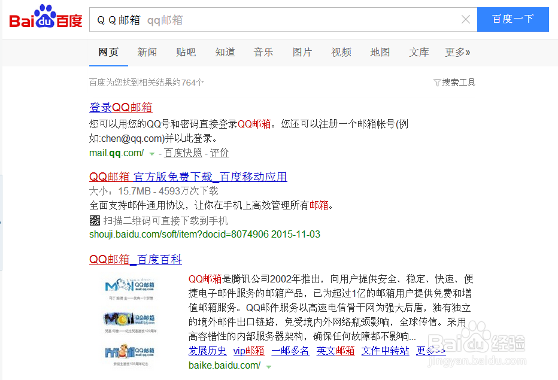Image resolution: width=558 pixels, height=380 pixels.
Task: Click the third QQ邮箱 logo thumbnail
Action: [131, 355]
